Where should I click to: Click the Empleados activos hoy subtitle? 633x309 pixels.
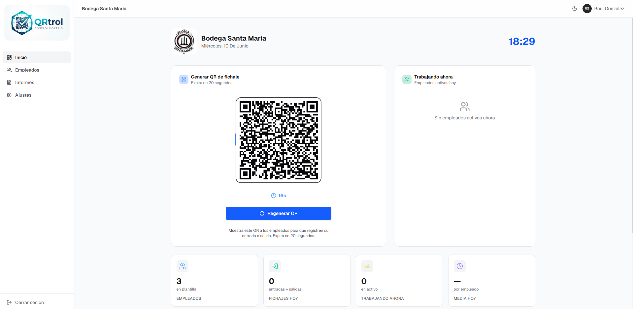tap(435, 83)
